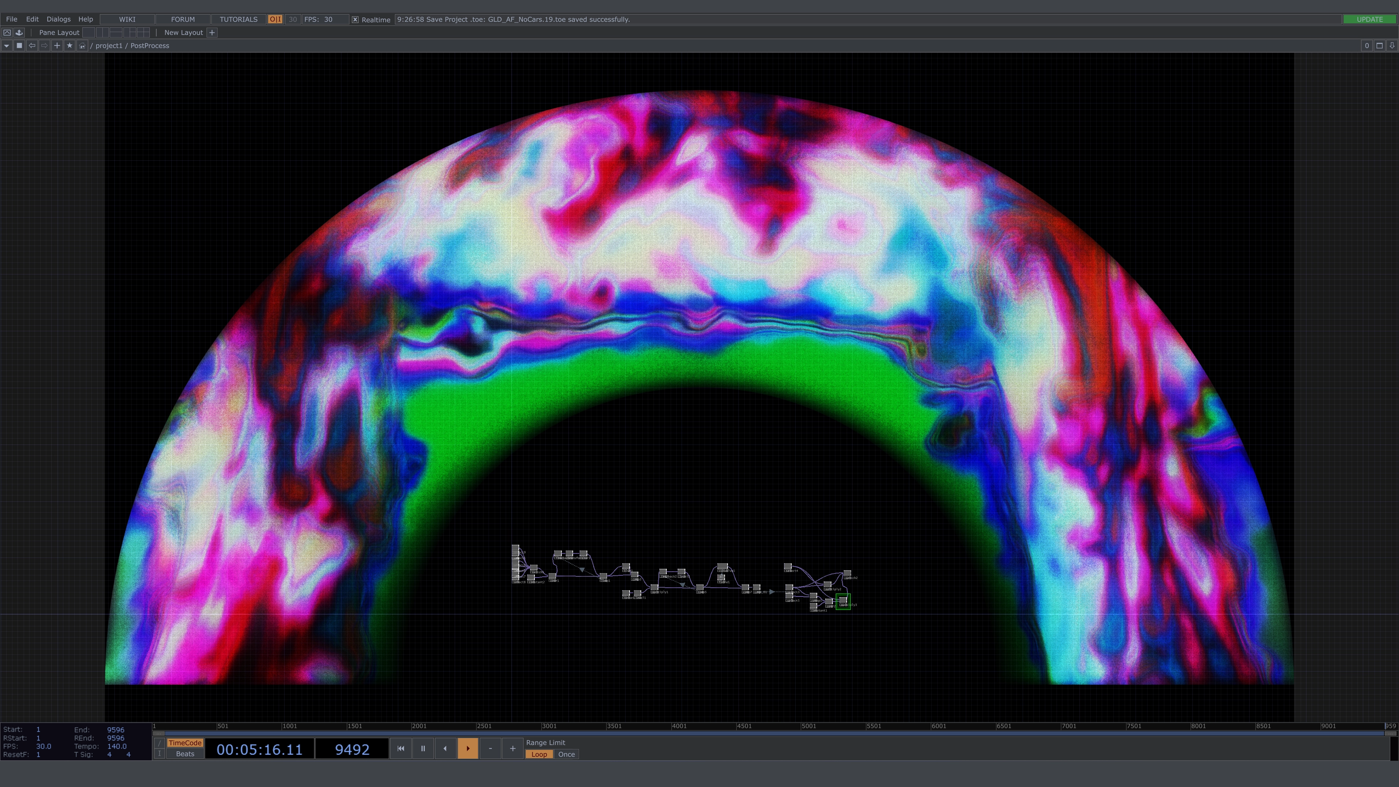
Task: Select the over1 node
Action: tap(552, 576)
